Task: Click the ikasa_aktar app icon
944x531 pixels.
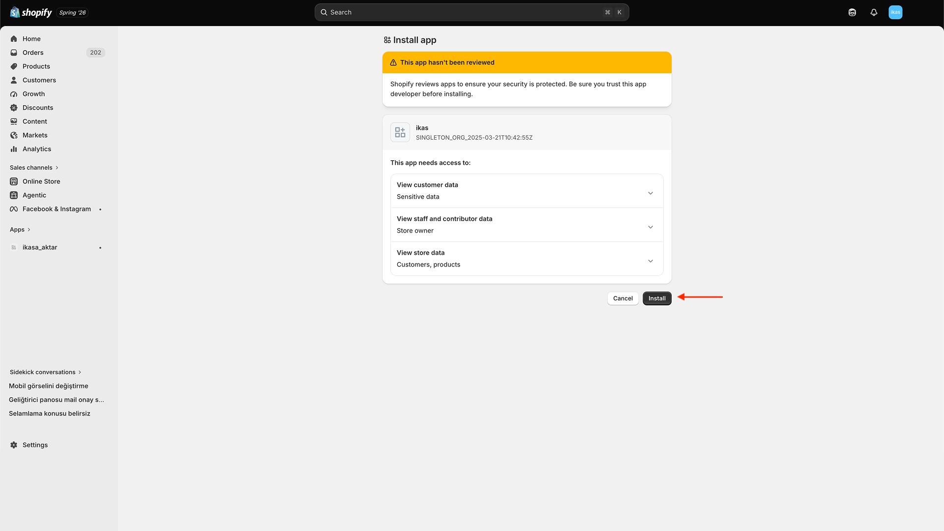Action: pos(14,247)
